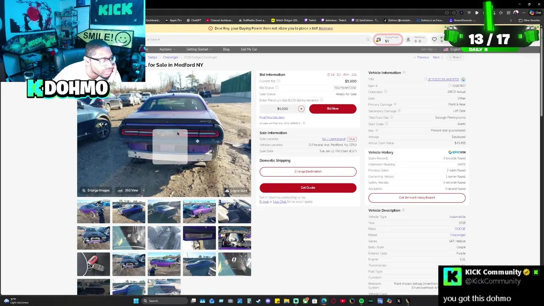
Task: Click Get Vehicle History Report button
Action: (x=416, y=198)
